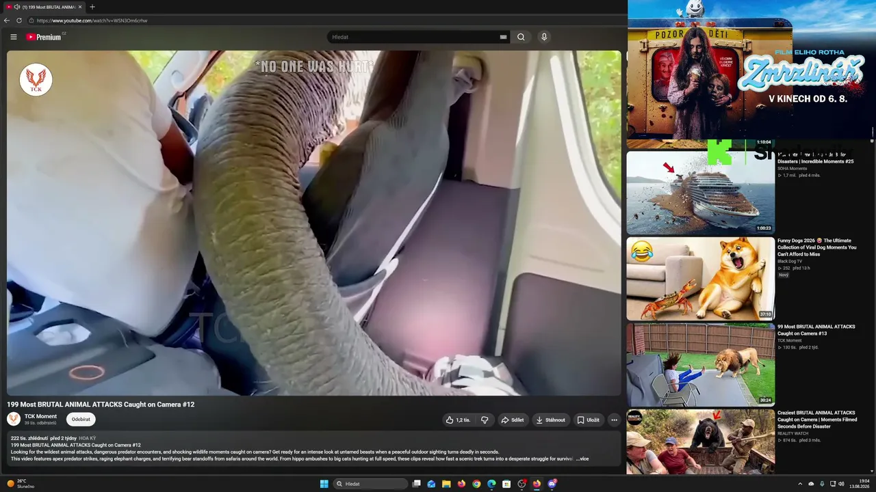Share the video using 'Sdílet'

pos(513,420)
